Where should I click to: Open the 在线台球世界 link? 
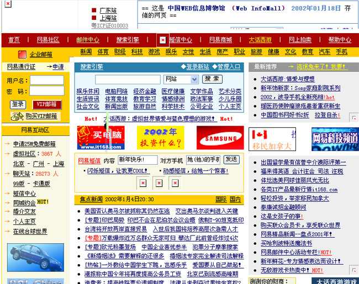click(x=30, y=231)
